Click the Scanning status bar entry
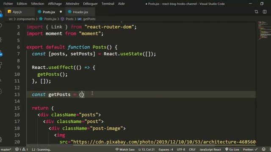271x152 pixels. (x=41, y=149)
